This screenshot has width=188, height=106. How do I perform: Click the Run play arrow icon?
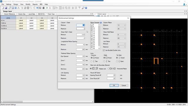point(47,8)
